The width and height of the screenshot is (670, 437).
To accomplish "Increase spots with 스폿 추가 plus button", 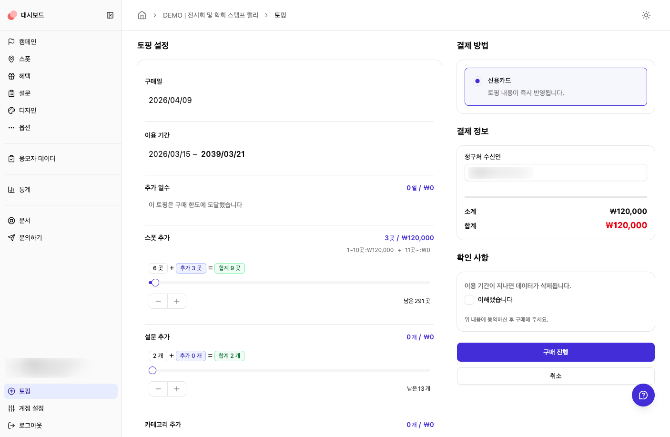I will pos(177,301).
